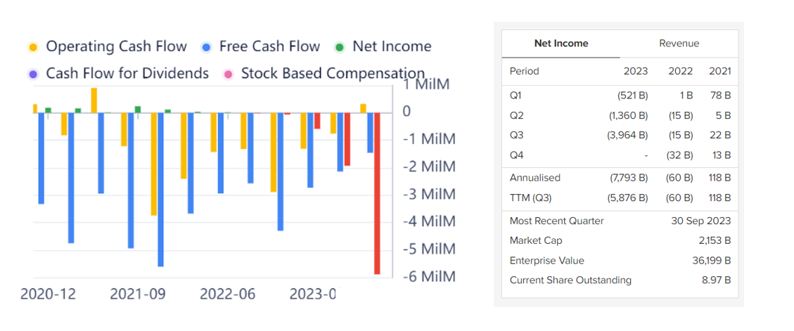
Task: Click the Enterprise Value figure 36,199 B
Action: pyautogui.click(x=711, y=261)
